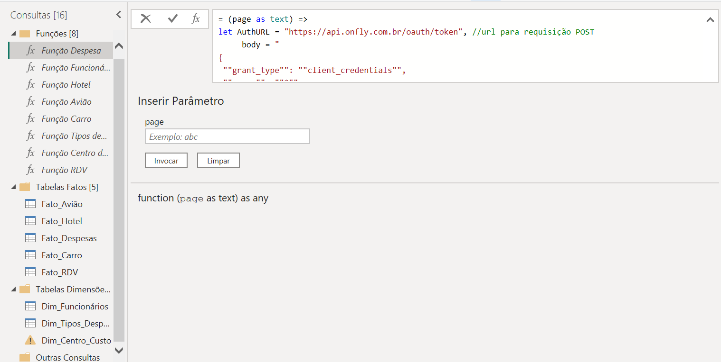Confirm the formula with checkmark icon
Screen dimensions: 721x362
pos(173,18)
